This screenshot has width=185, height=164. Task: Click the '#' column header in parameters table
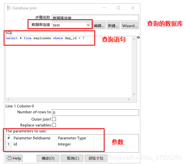[x=9, y=138]
